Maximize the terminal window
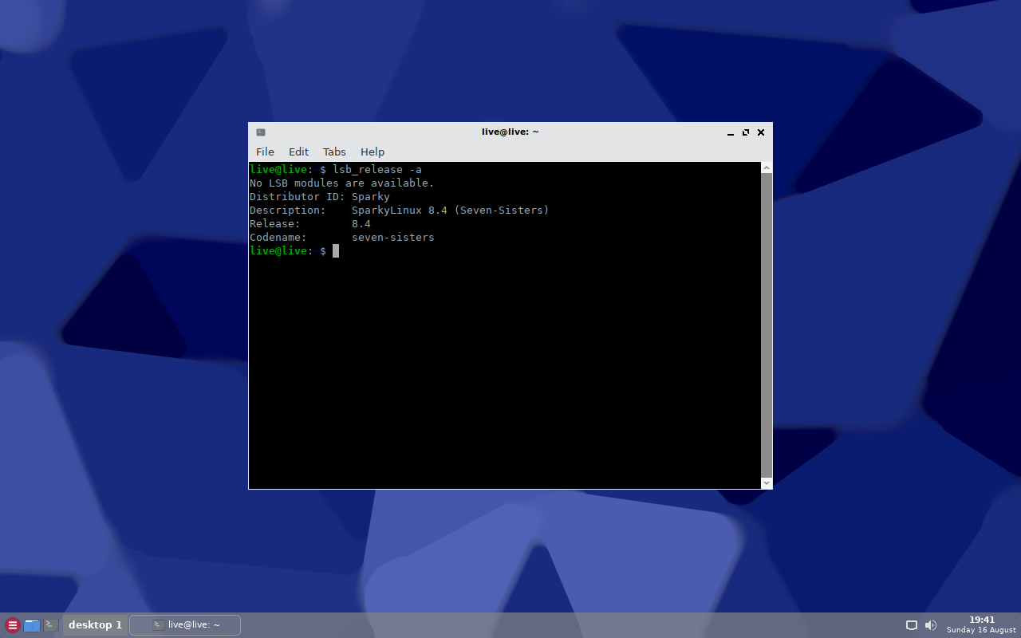1021x638 pixels. click(x=746, y=132)
